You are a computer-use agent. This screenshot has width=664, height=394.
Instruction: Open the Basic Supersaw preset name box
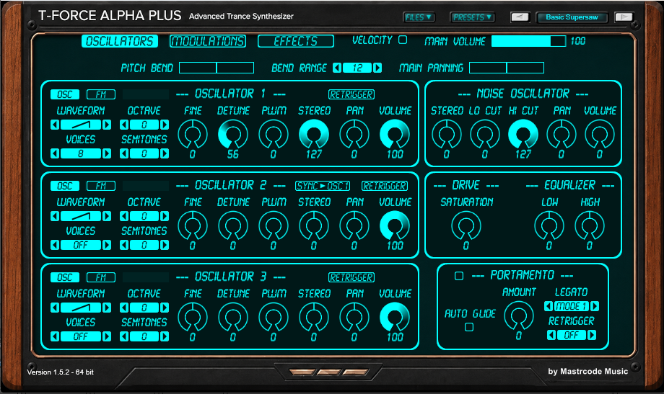point(572,17)
